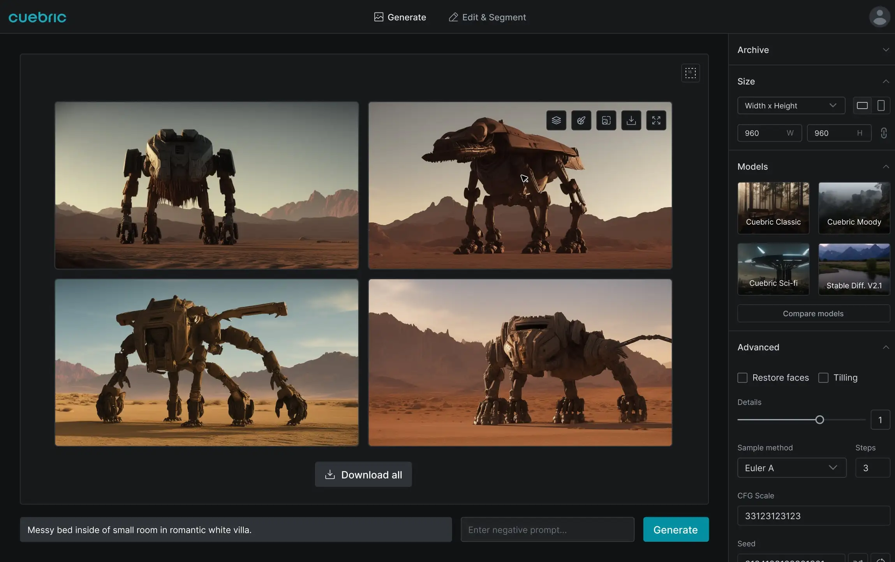Click the paintbrush edit icon on hovered image

tap(581, 120)
